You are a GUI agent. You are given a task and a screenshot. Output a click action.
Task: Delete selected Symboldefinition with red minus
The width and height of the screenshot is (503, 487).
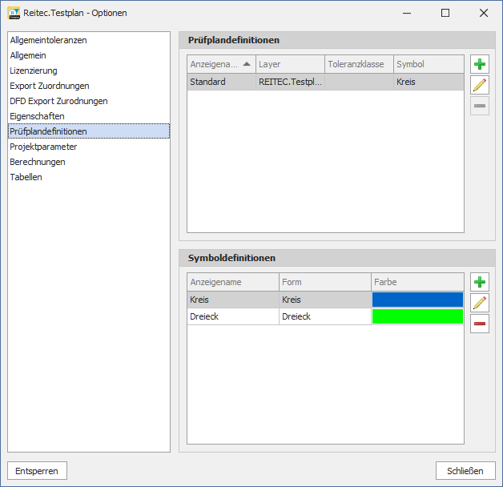480,324
